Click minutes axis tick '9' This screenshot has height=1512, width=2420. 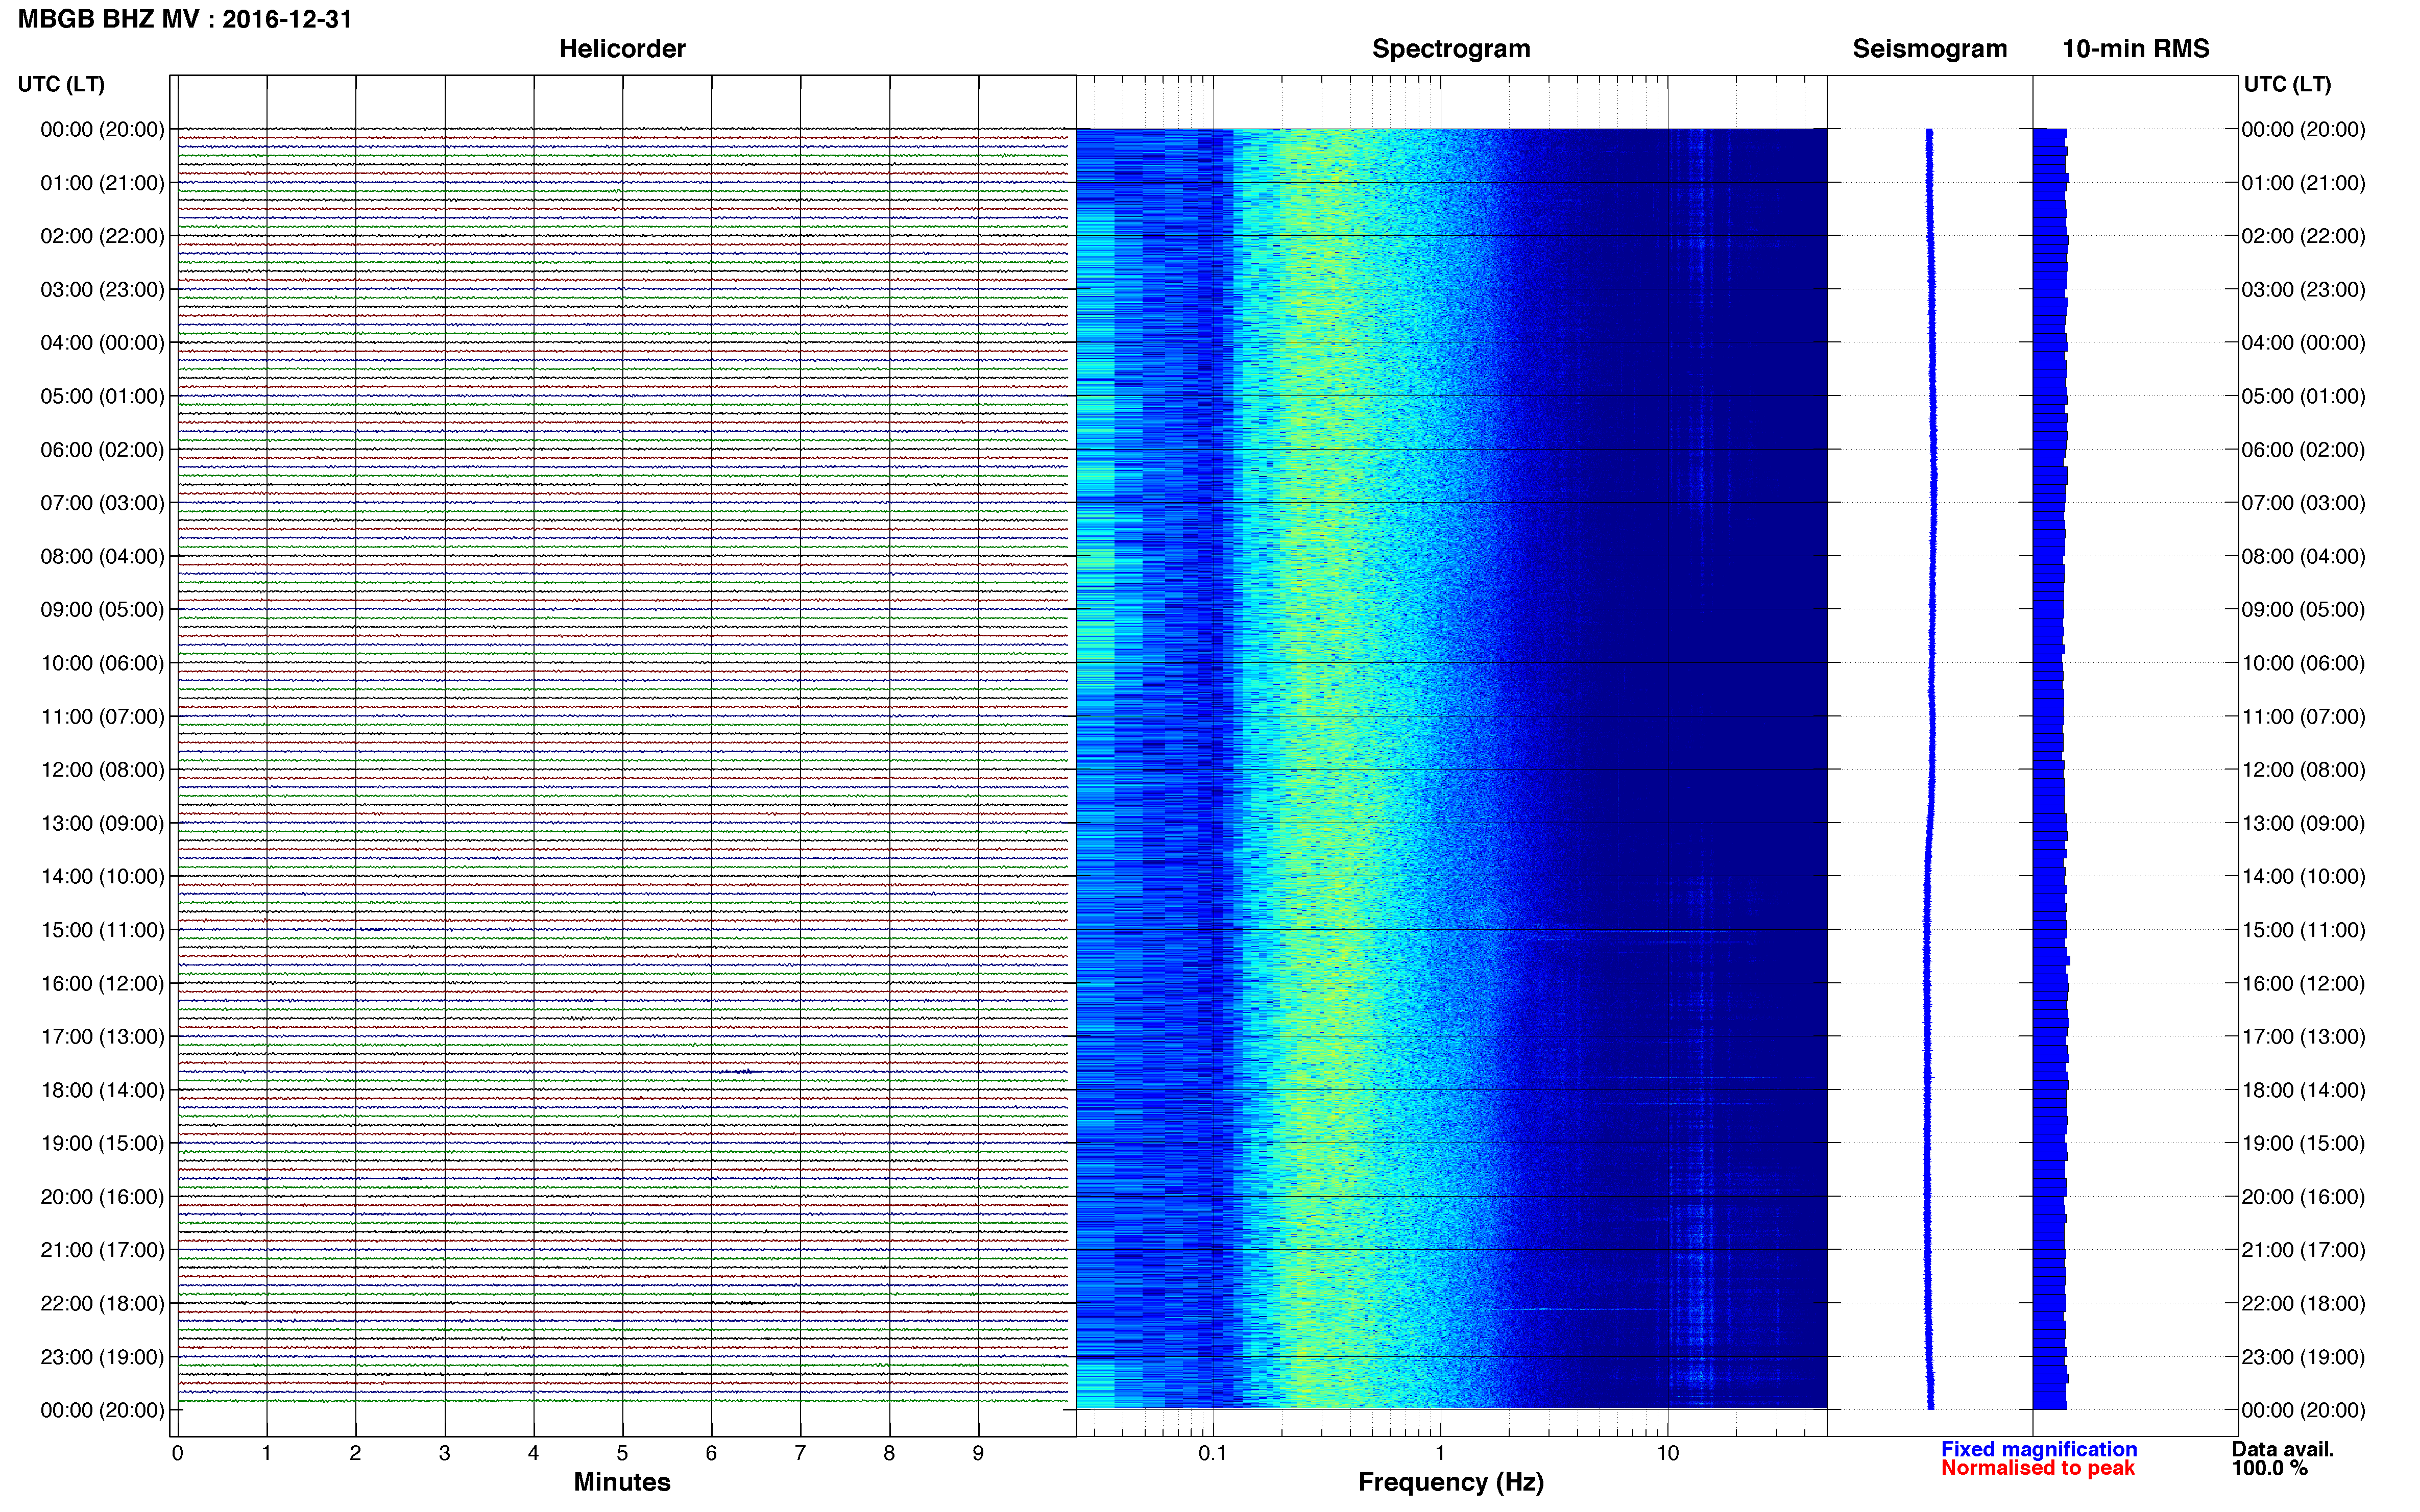(978, 1453)
